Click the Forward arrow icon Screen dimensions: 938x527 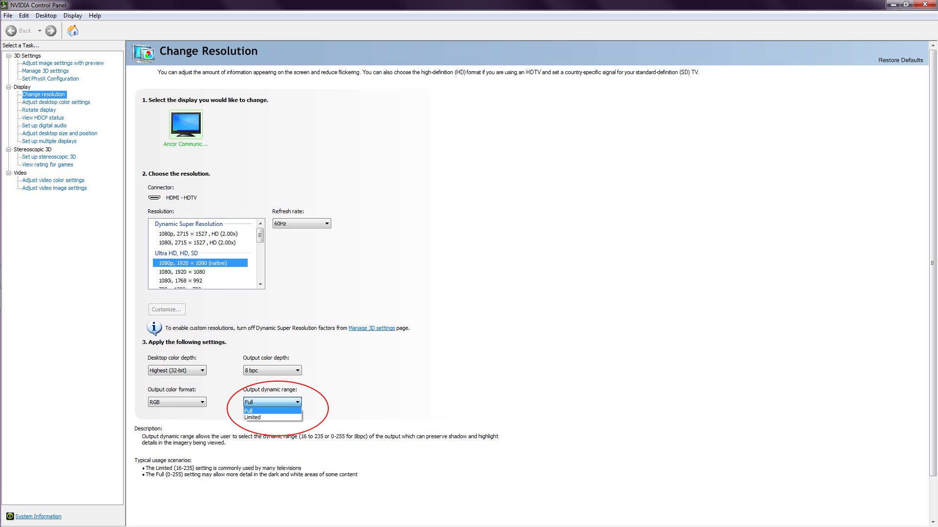click(51, 31)
